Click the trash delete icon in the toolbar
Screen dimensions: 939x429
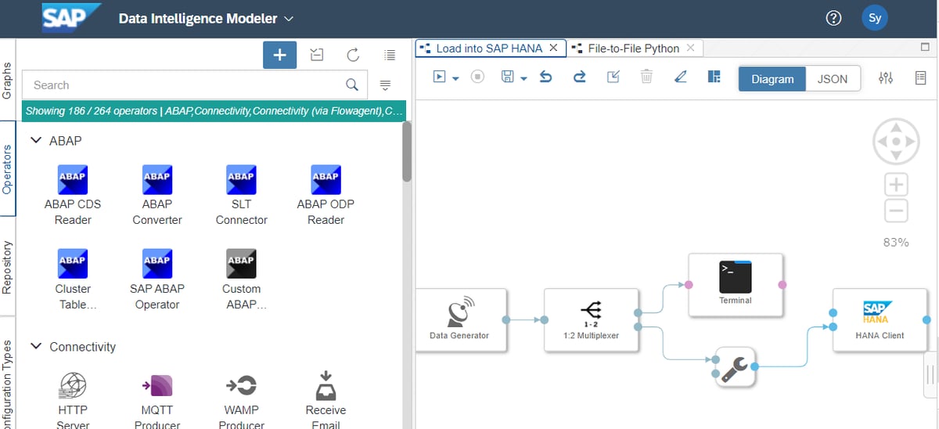point(646,78)
